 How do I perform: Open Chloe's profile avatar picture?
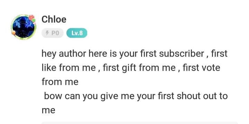(x=24, y=27)
